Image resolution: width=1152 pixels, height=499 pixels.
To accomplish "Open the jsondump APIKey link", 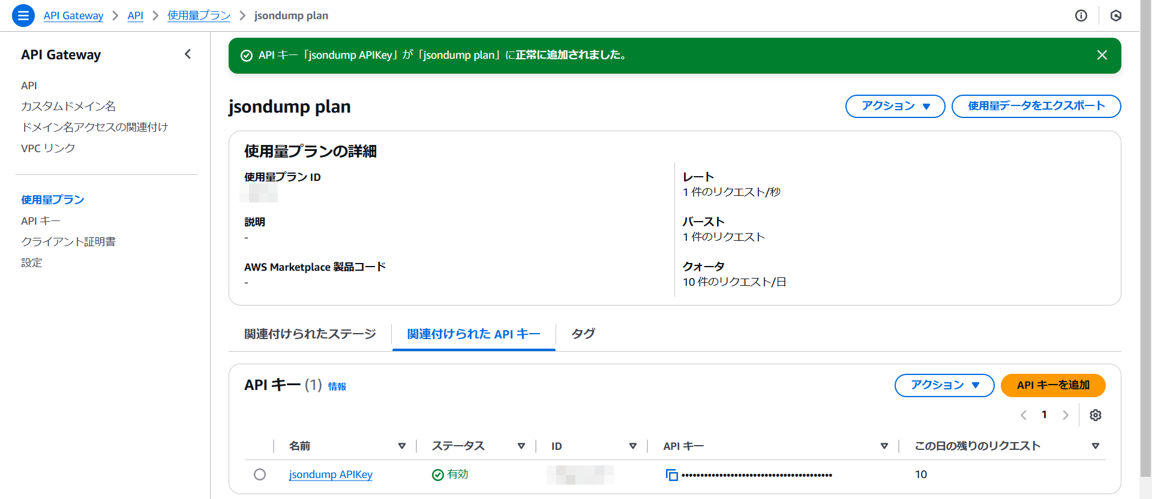I will click(x=331, y=474).
